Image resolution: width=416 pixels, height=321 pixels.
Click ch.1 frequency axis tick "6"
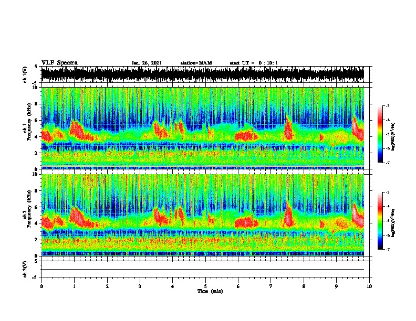(37, 120)
